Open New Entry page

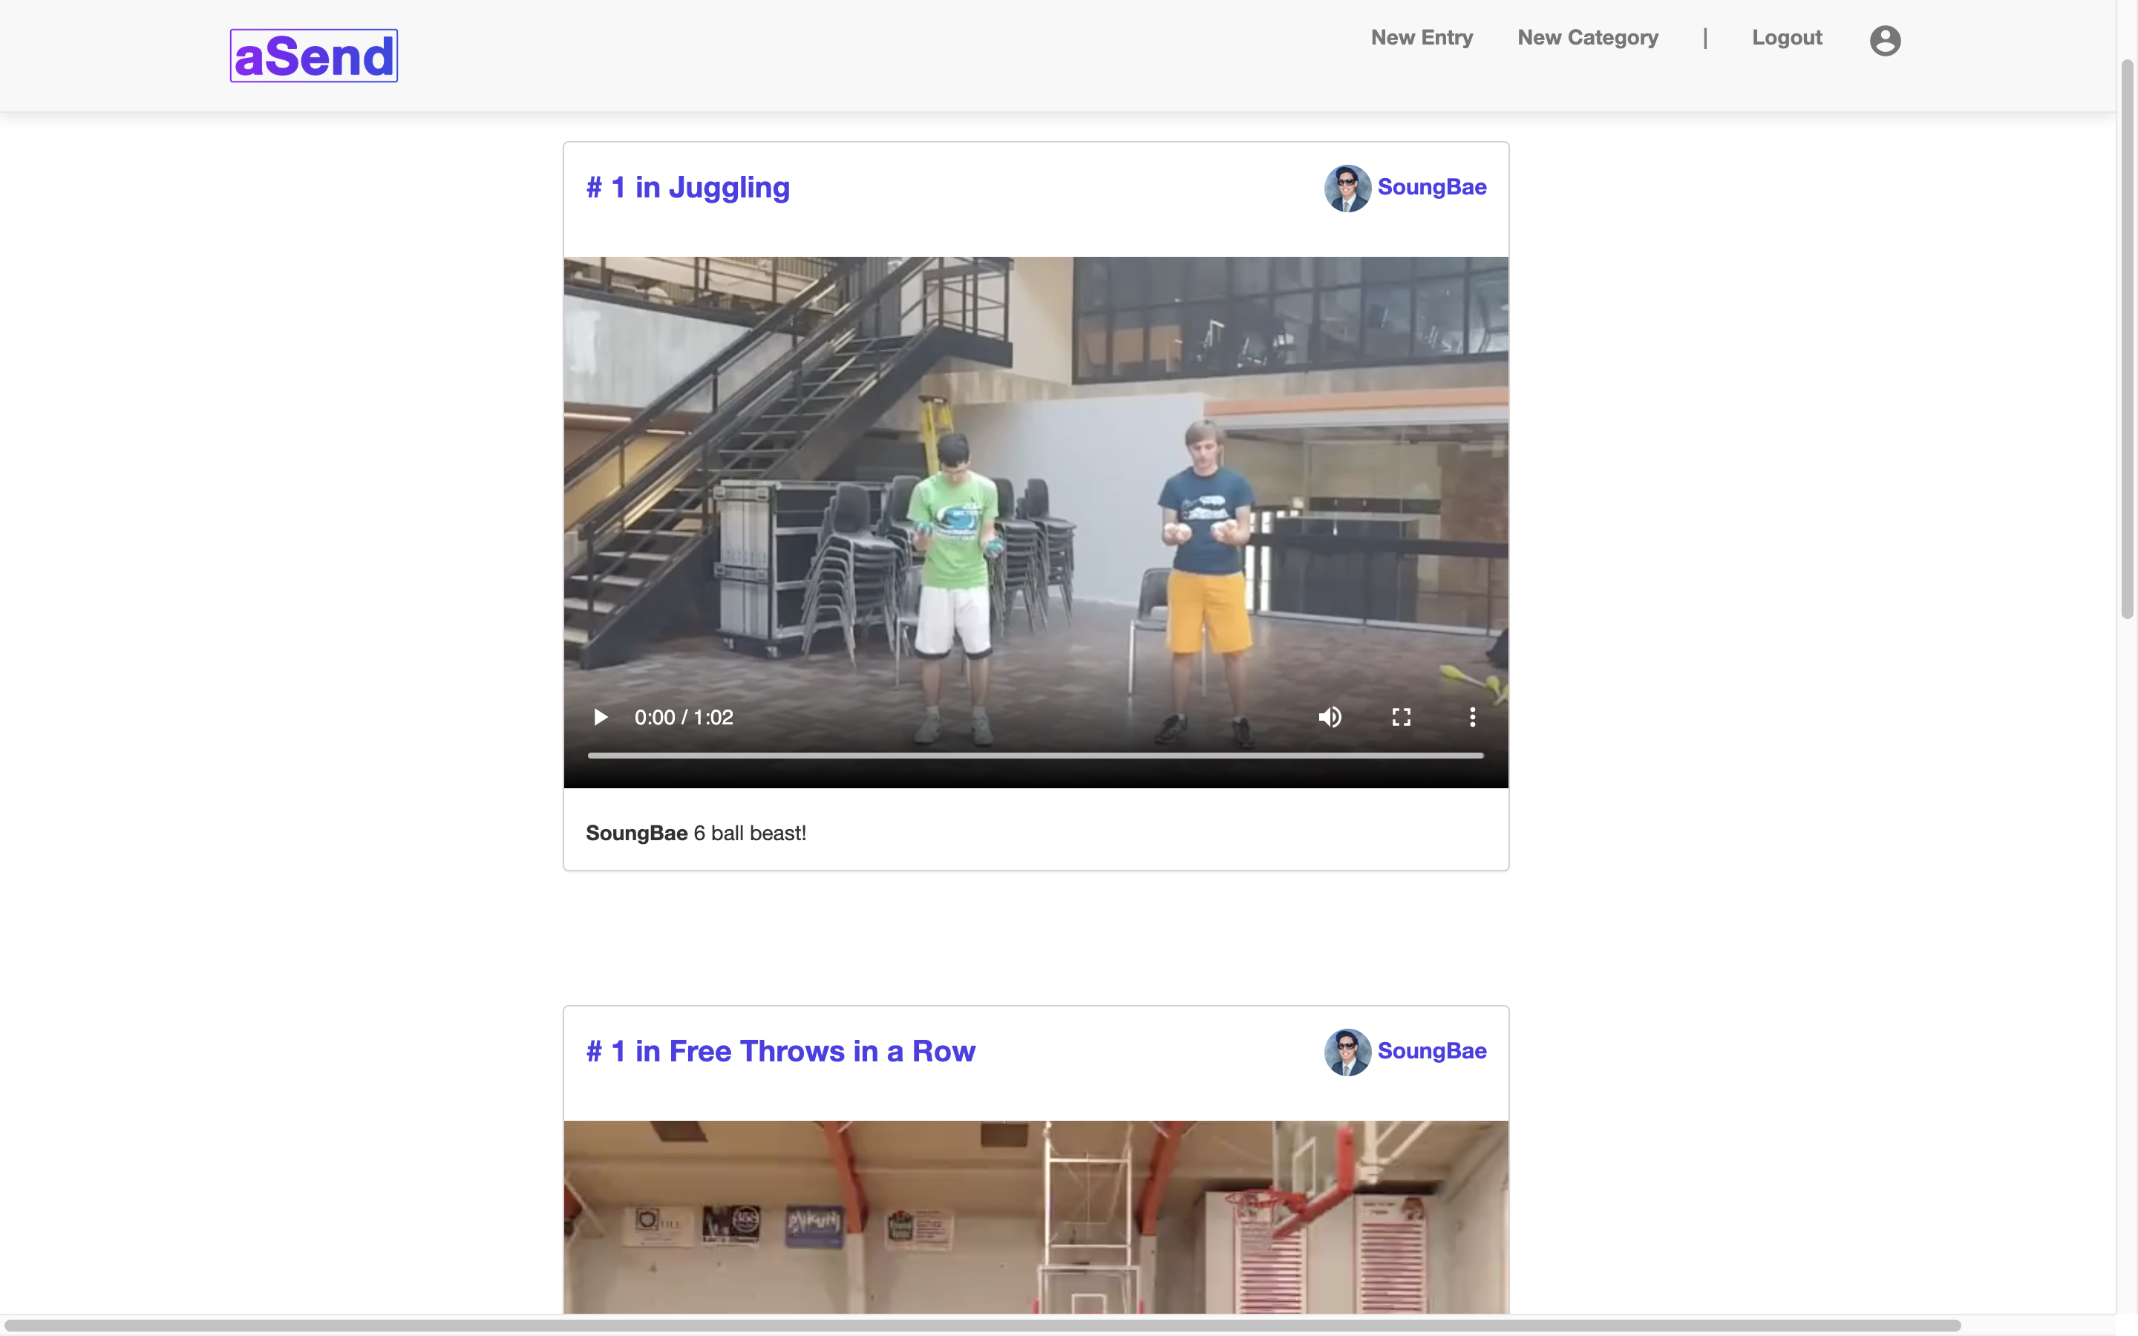tap(1422, 38)
